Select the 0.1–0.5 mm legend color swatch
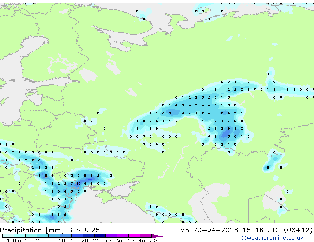This screenshot has height=242, width=314. 8,236
